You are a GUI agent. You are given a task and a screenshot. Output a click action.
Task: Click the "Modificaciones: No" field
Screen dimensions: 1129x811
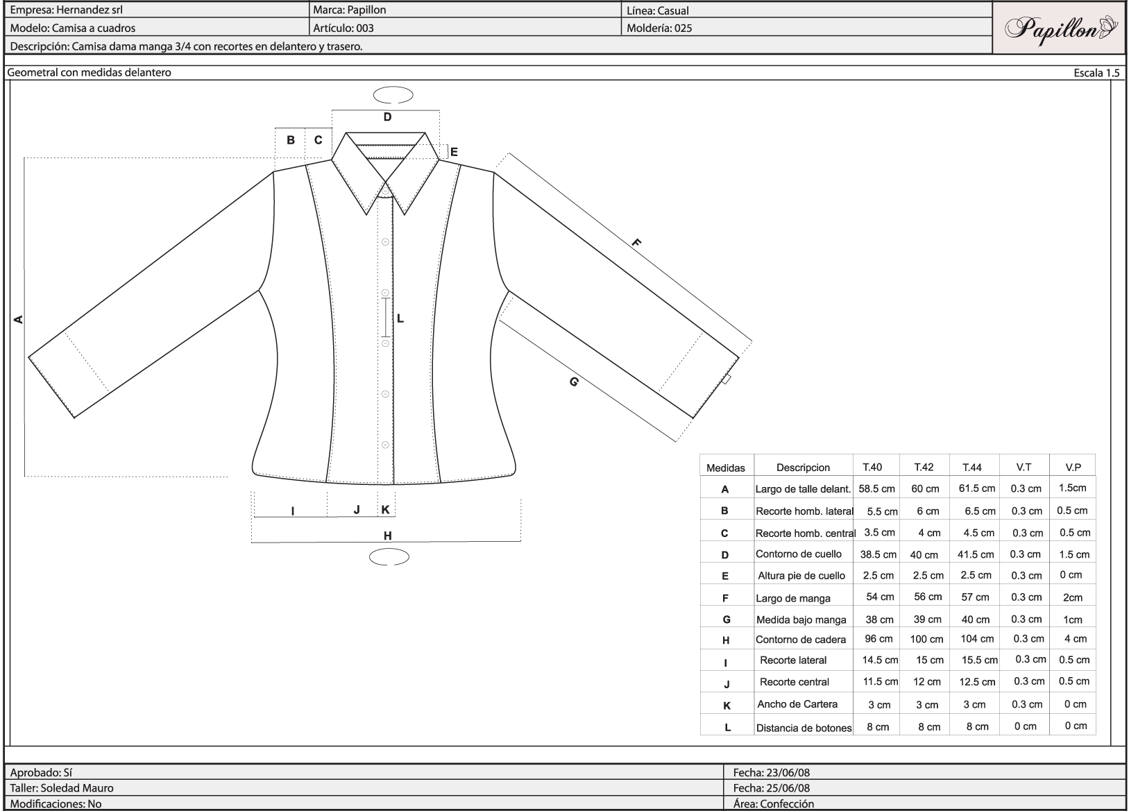[56, 804]
